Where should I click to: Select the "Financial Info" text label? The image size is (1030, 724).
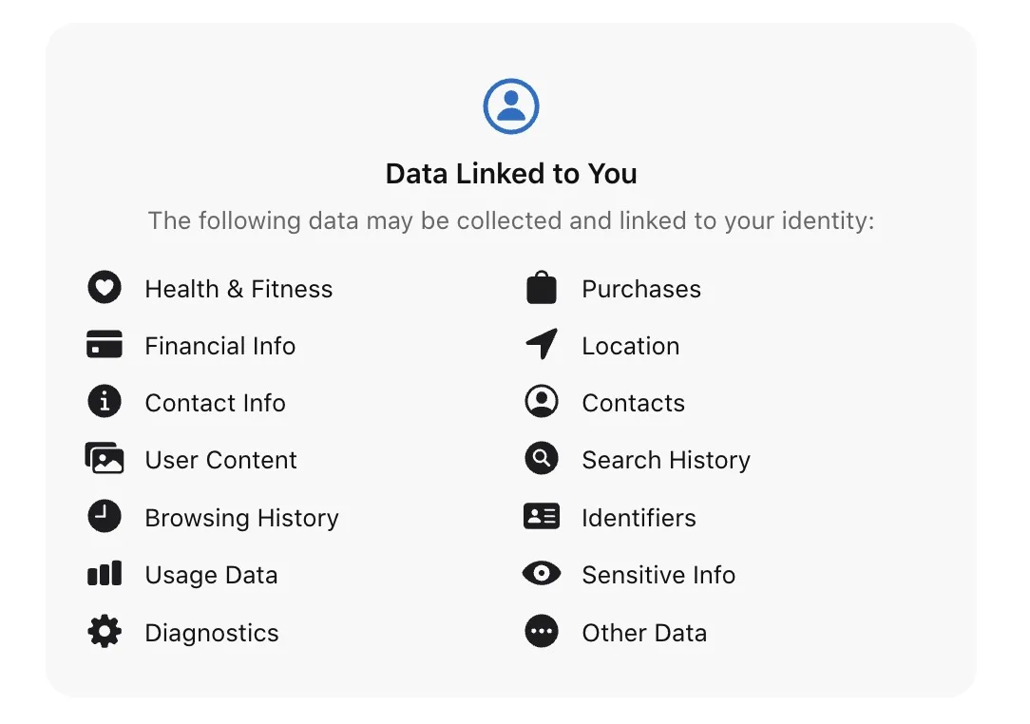click(x=220, y=346)
